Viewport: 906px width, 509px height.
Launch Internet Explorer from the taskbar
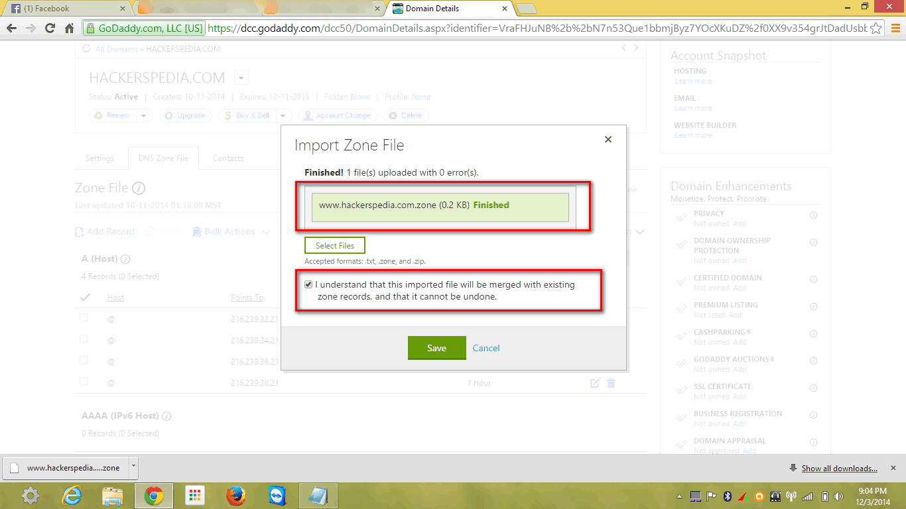pyautogui.click(x=71, y=496)
